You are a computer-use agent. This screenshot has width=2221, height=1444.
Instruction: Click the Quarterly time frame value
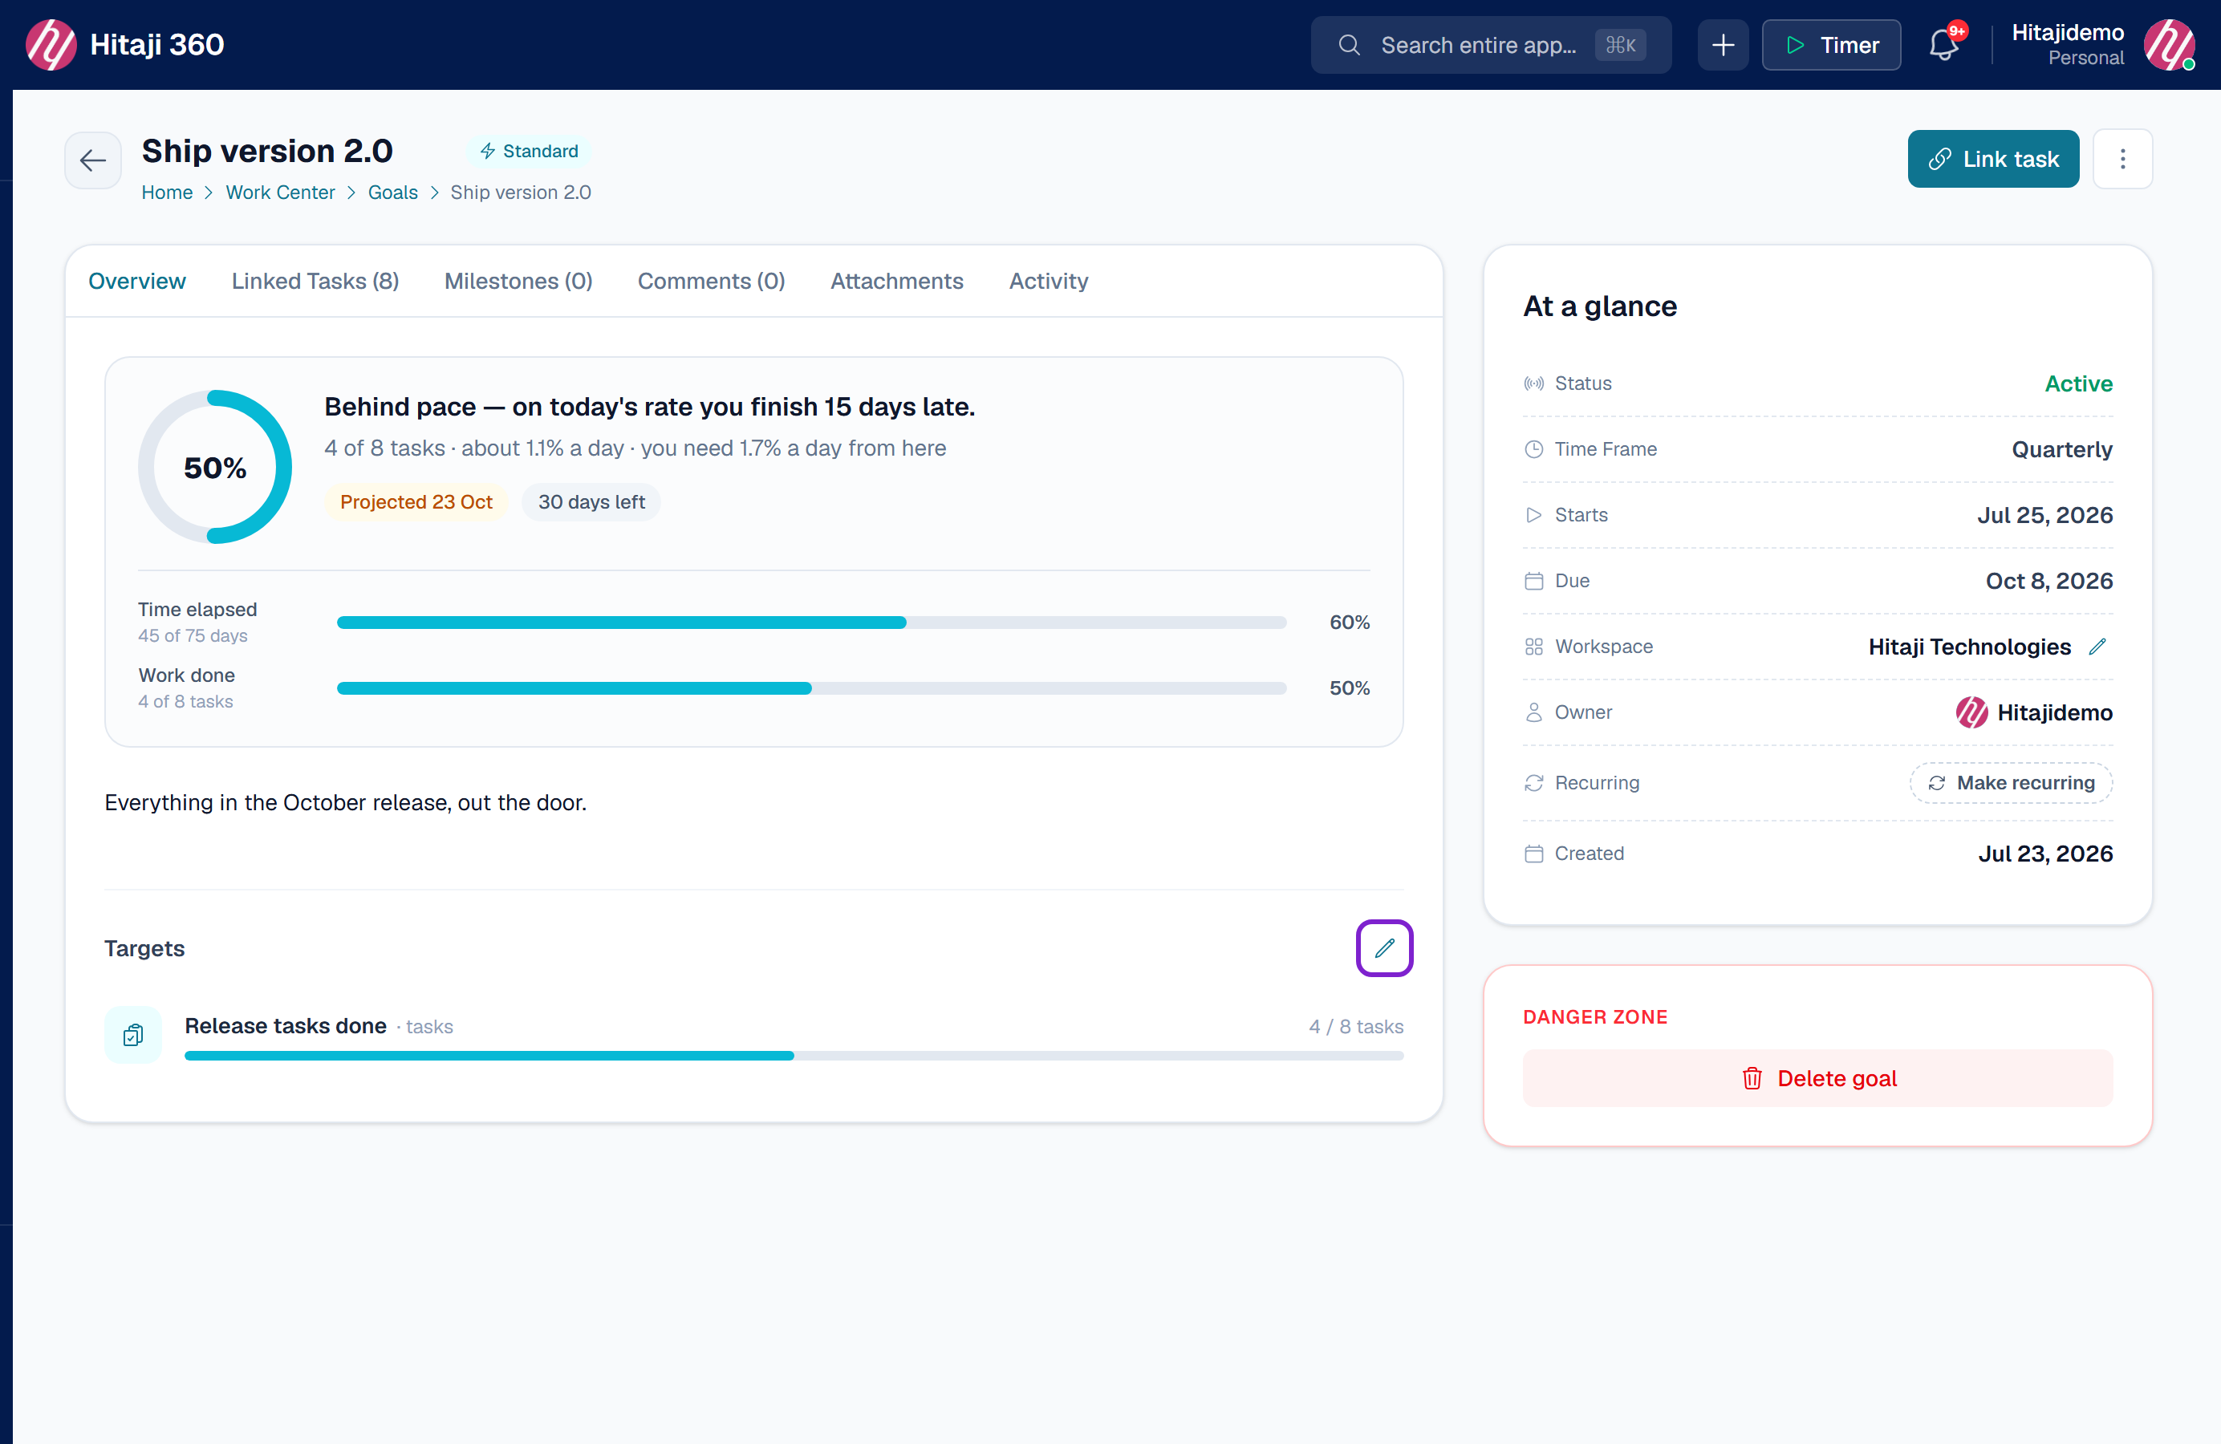pyautogui.click(x=2061, y=449)
